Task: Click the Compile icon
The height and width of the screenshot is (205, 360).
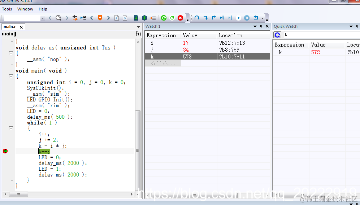Action: 136,18
